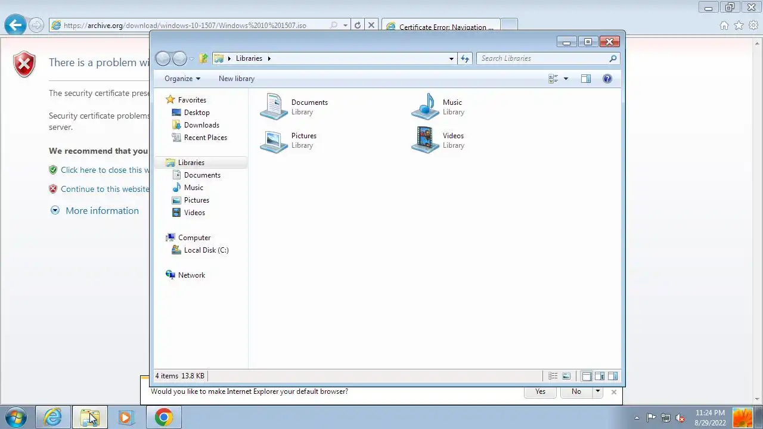Click the IE page scrollbar down arrow

tap(758, 399)
